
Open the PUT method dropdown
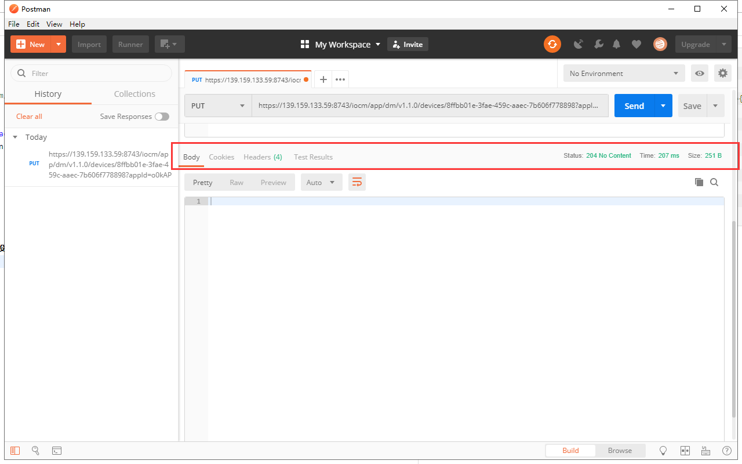point(218,106)
